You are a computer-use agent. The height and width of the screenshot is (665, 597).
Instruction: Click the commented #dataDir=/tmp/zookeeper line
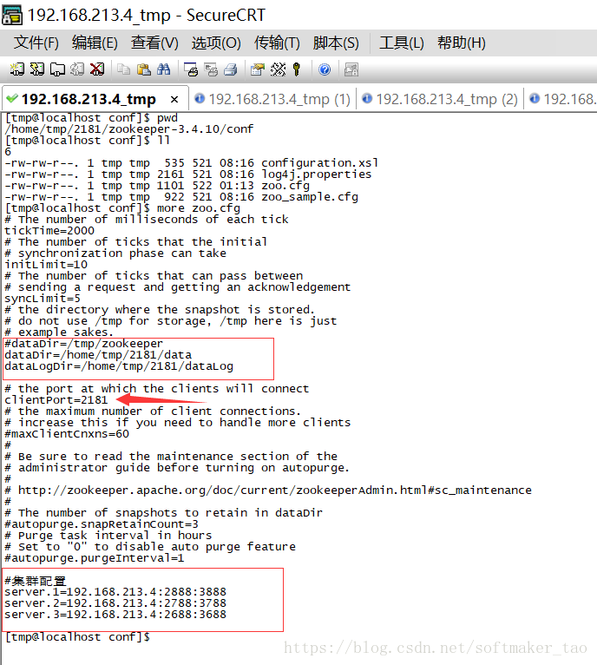click(x=83, y=344)
